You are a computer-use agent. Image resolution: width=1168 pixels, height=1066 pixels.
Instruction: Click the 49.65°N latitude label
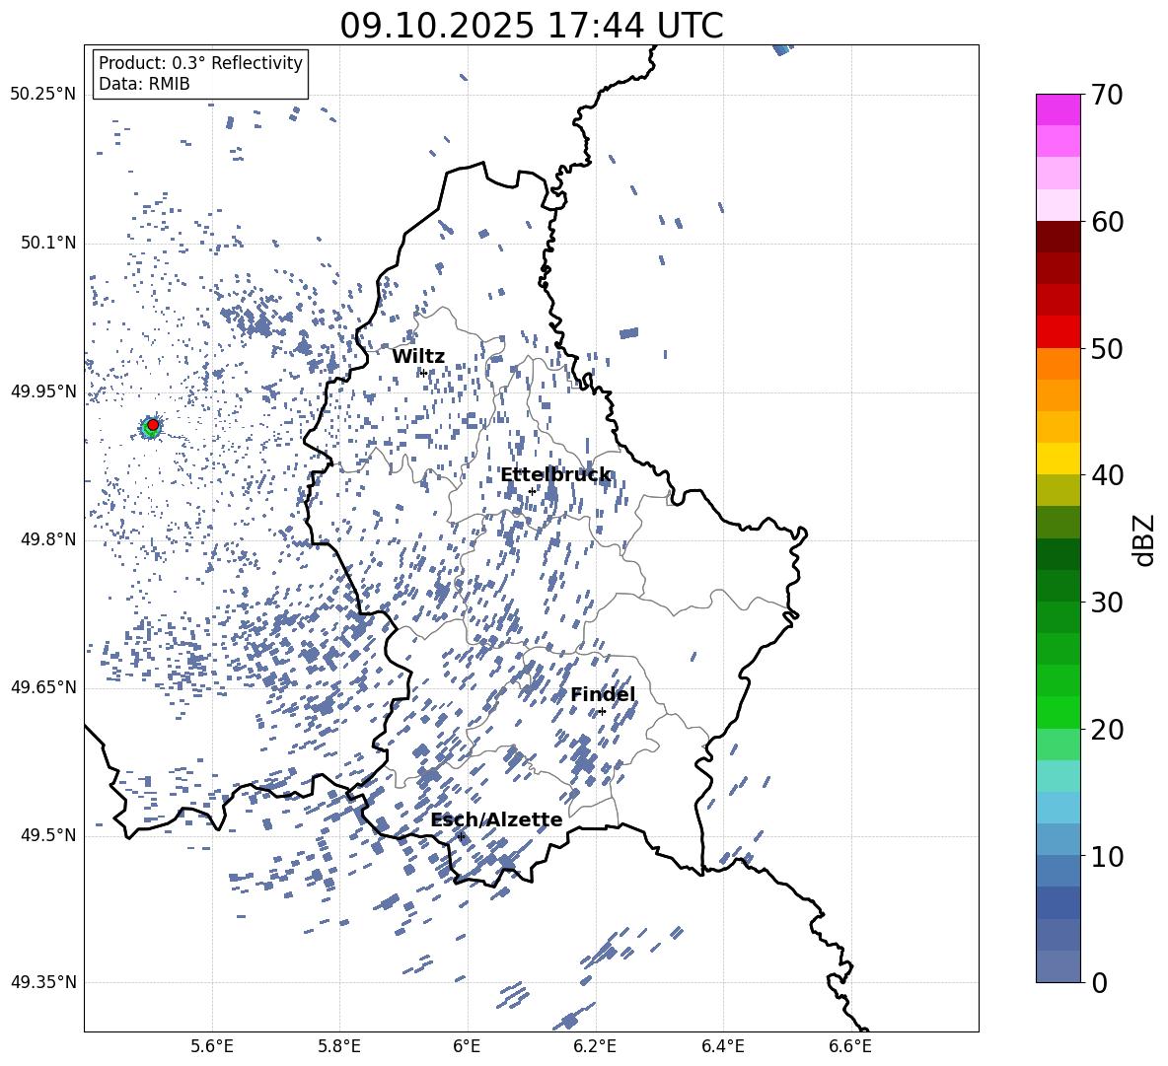click(43, 686)
